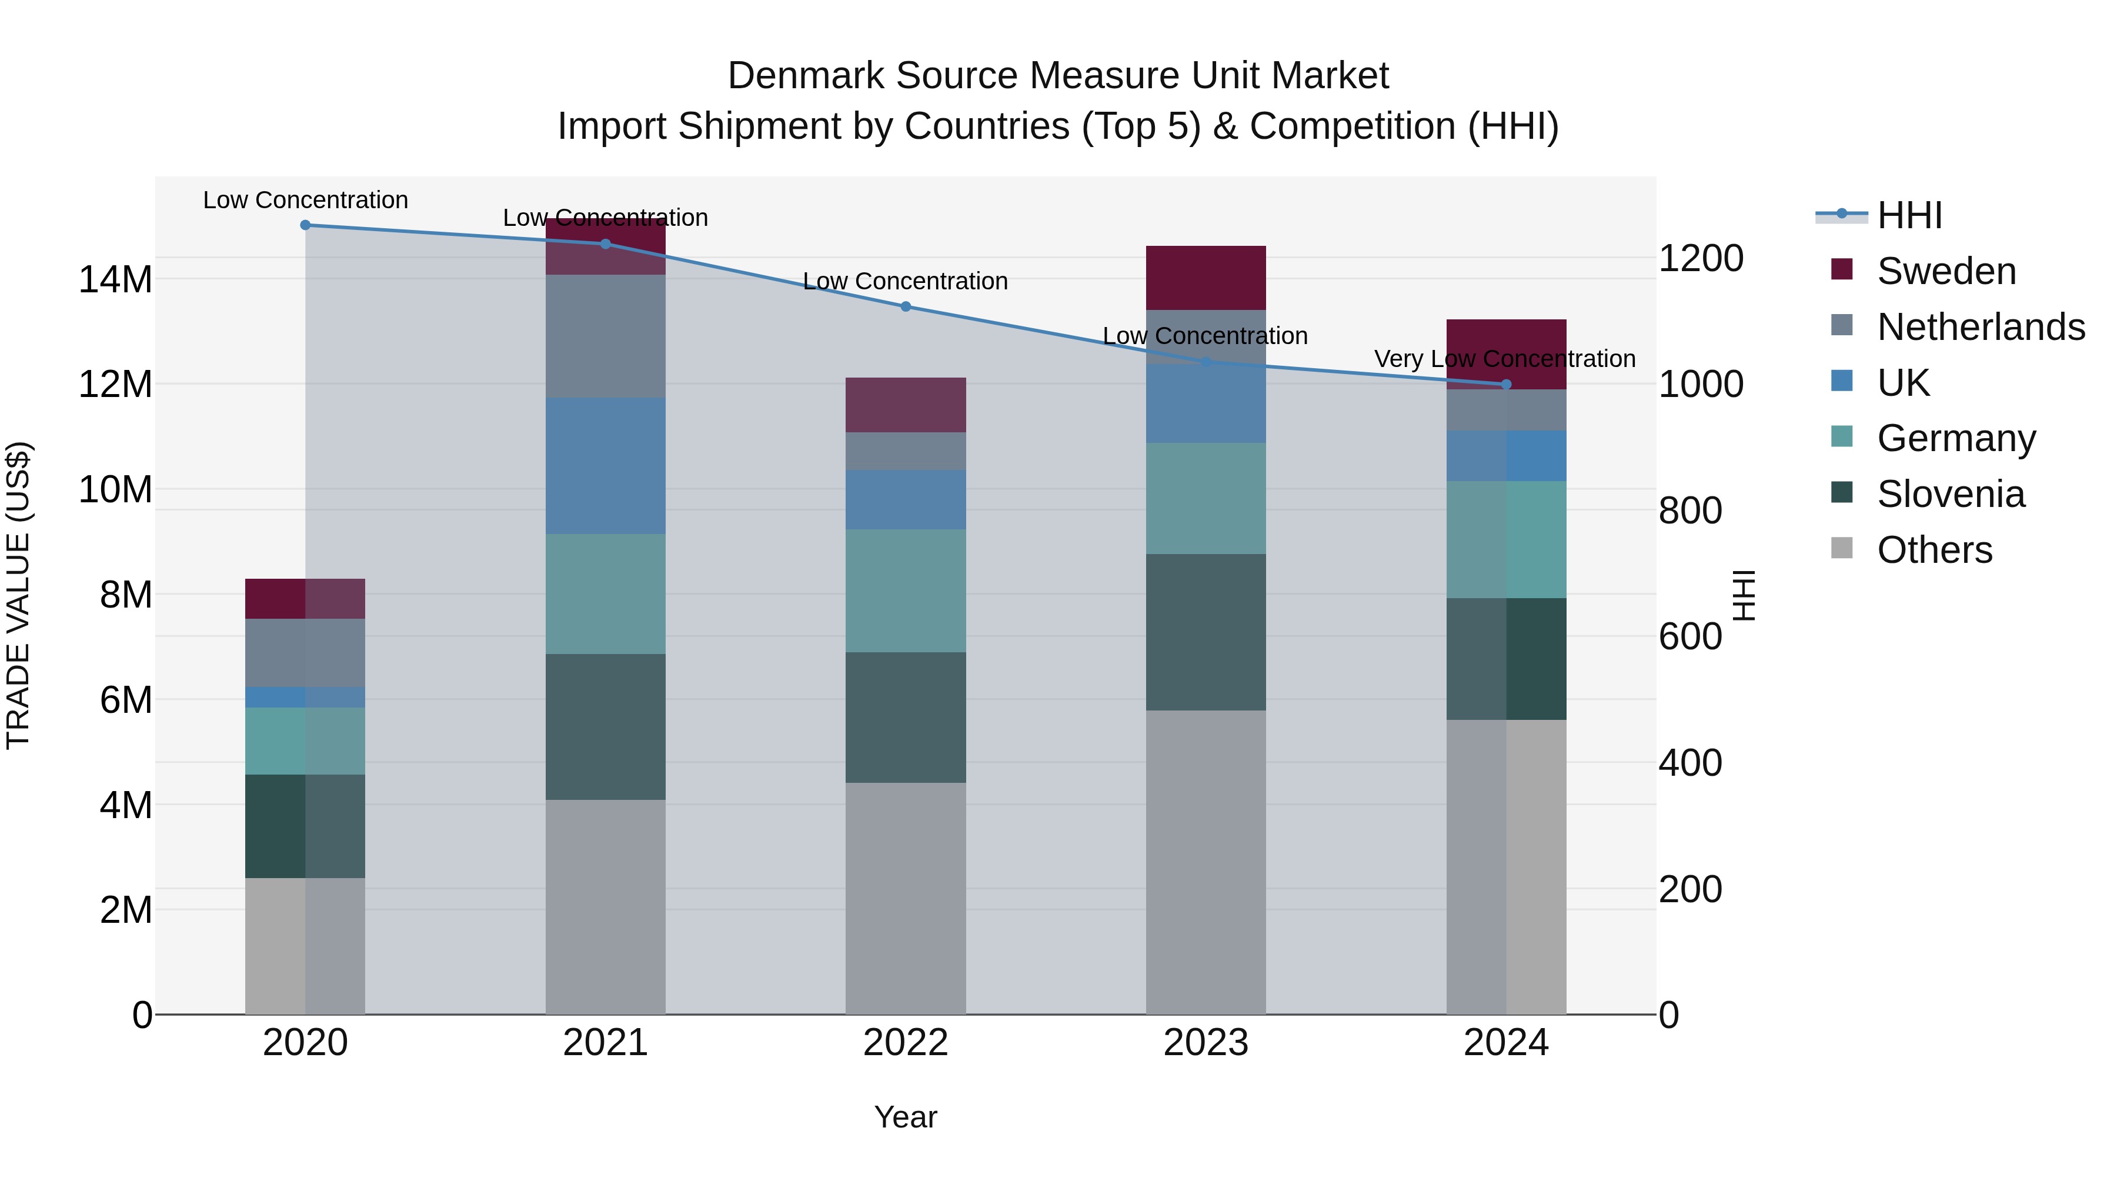Click the UK segment of the 2021 bar

click(606, 466)
